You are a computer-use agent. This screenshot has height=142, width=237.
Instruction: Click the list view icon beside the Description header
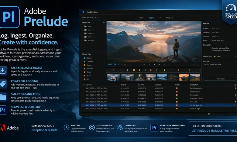click(235, 85)
